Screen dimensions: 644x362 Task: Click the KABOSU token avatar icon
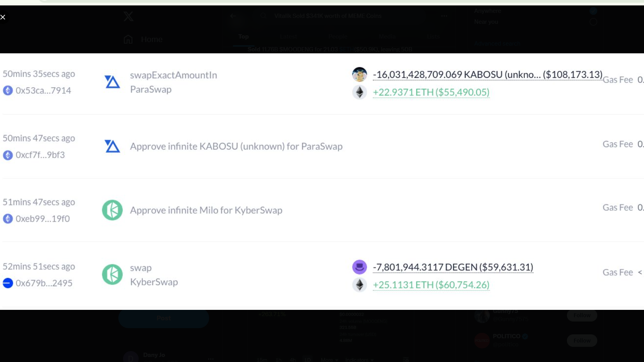[359, 74]
